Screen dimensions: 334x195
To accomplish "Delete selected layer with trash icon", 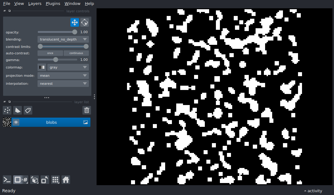I will 87,110.
